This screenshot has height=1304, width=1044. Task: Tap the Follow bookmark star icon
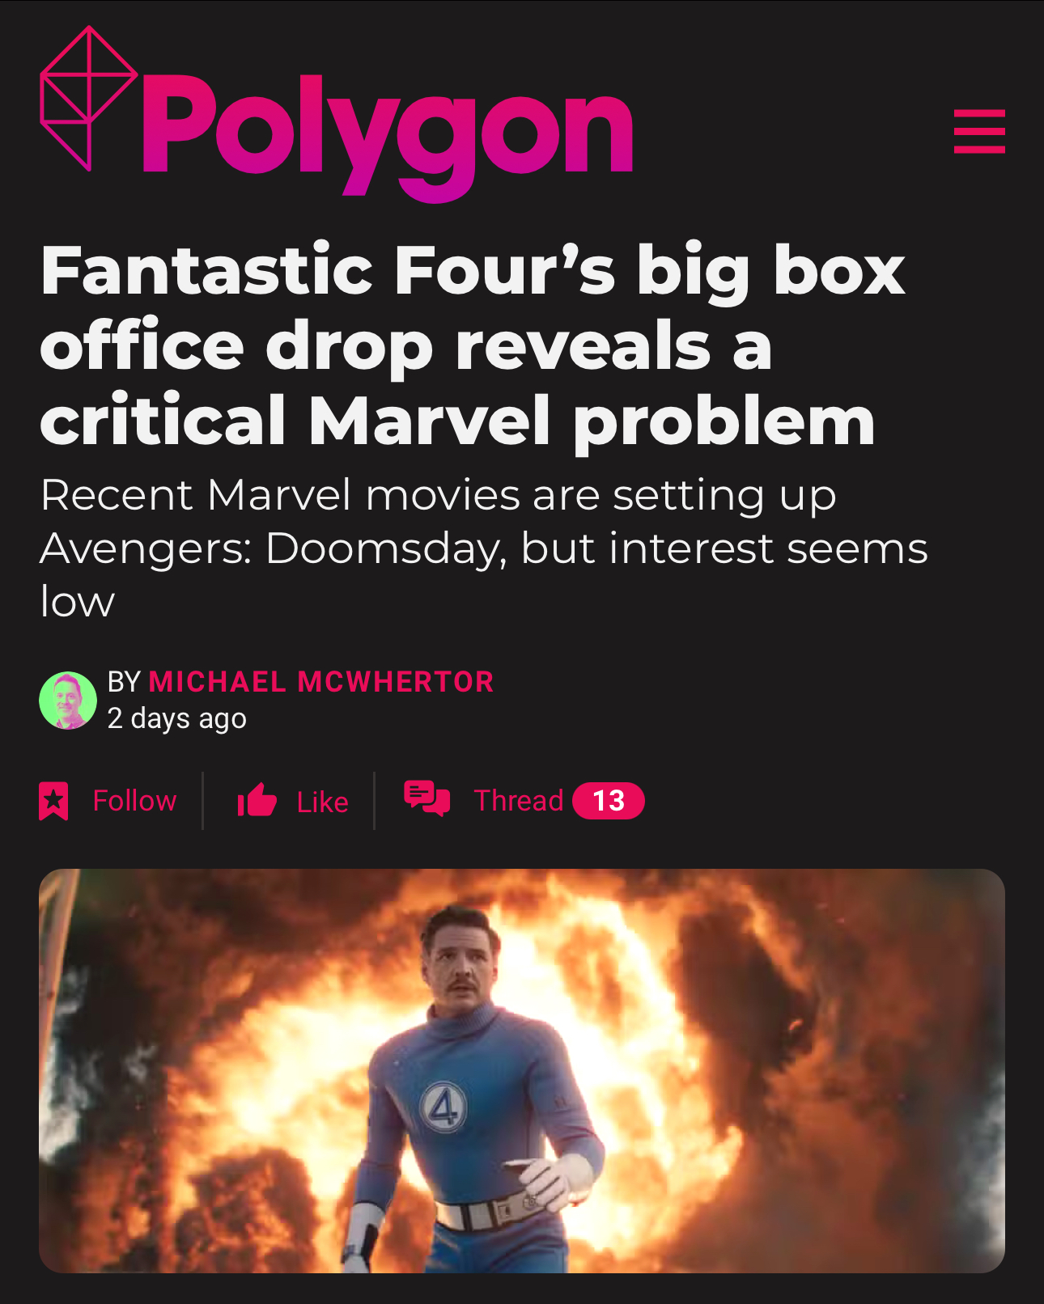tap(53, 801)
